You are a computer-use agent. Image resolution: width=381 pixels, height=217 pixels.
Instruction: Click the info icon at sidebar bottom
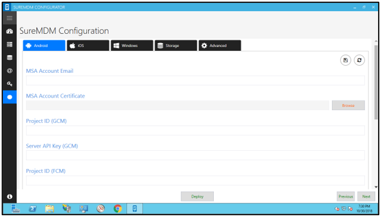(9, 196)
